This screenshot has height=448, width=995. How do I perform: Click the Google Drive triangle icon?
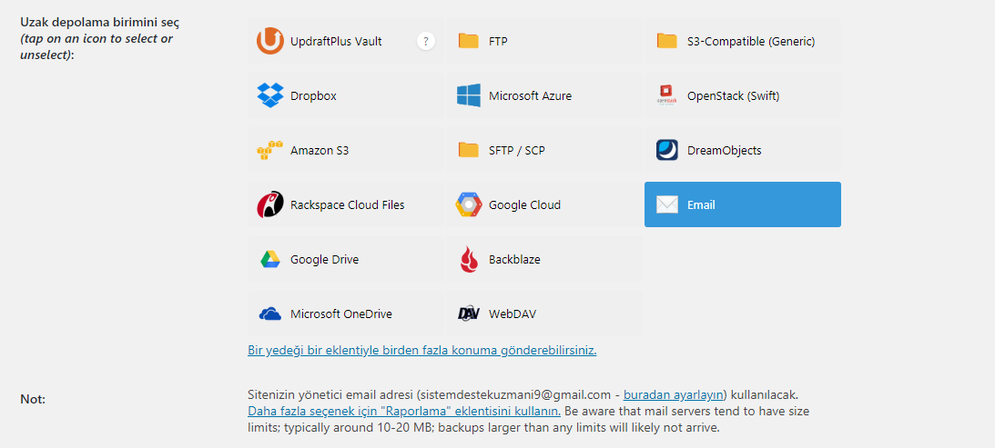[270, 259]
